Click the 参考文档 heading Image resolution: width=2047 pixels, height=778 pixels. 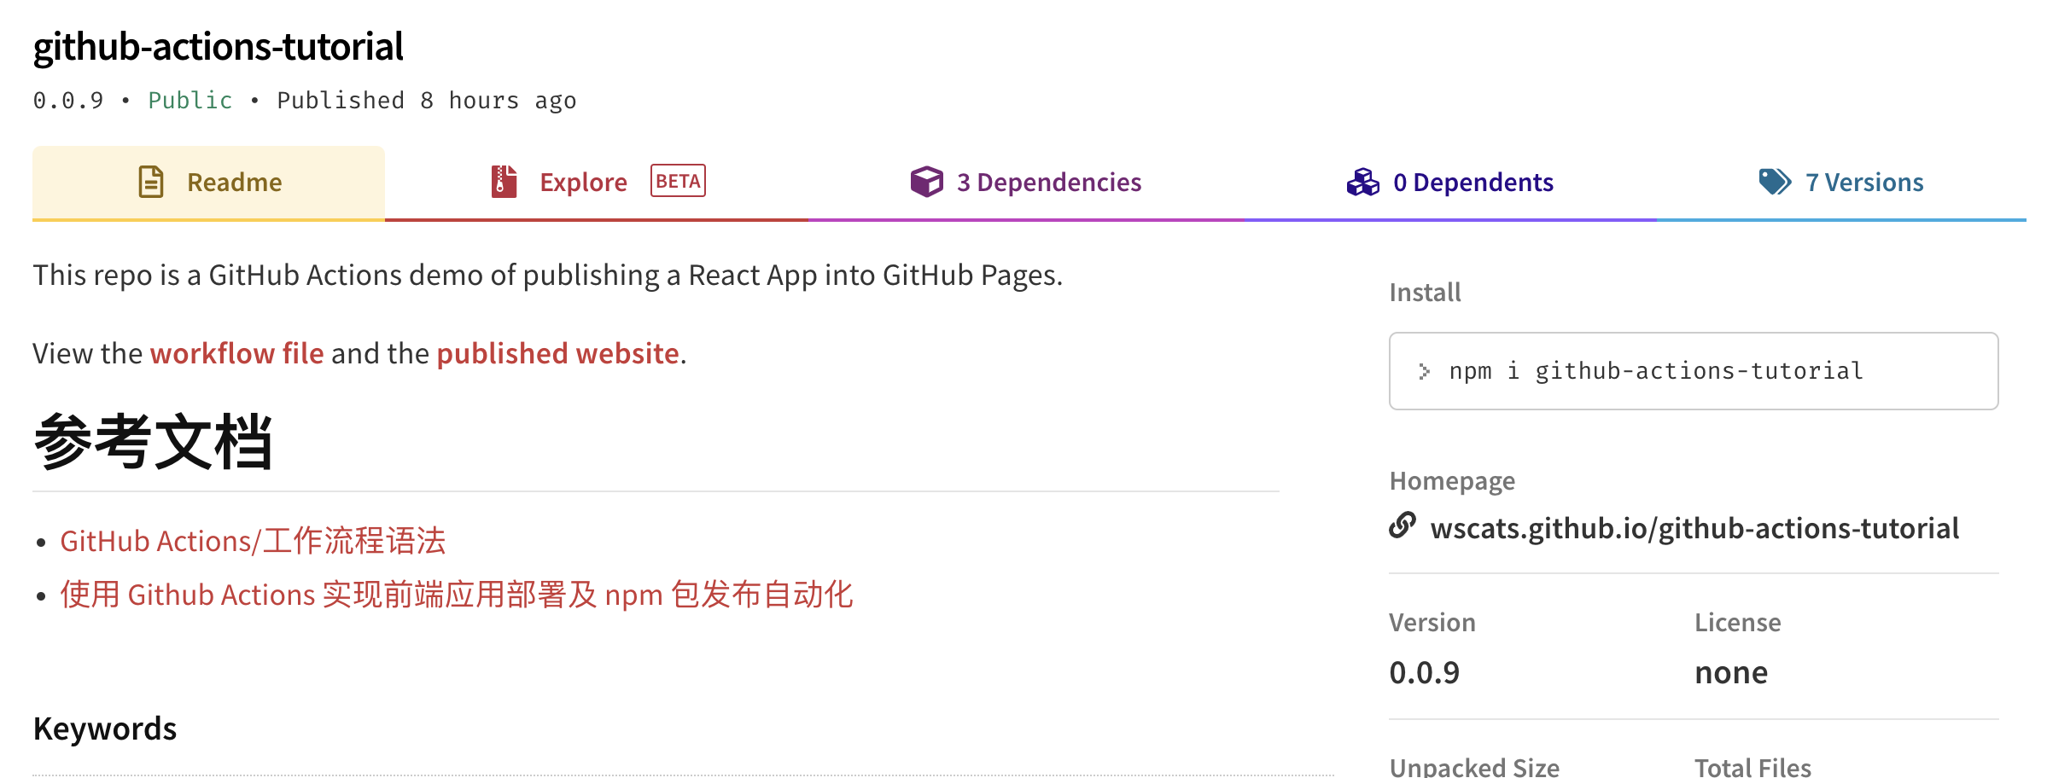(x=154, y=442)
